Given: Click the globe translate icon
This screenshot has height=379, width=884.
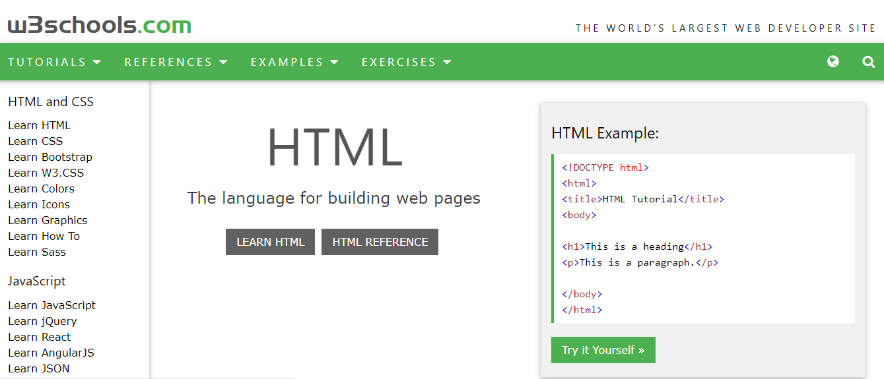Looking at the screenshot, I should [833, 61].
